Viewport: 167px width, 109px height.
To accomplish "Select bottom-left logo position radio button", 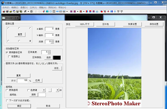I will point(8,41).
